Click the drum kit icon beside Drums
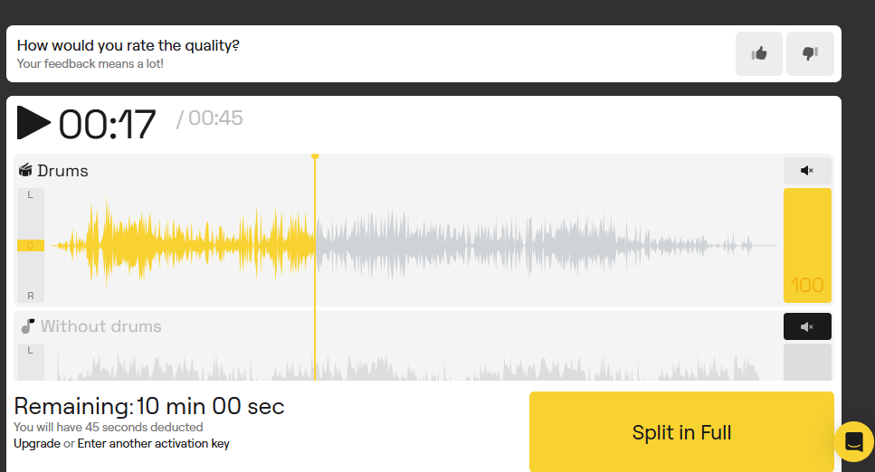The height and width of the screenshot is (472, 875). (25, 170)
